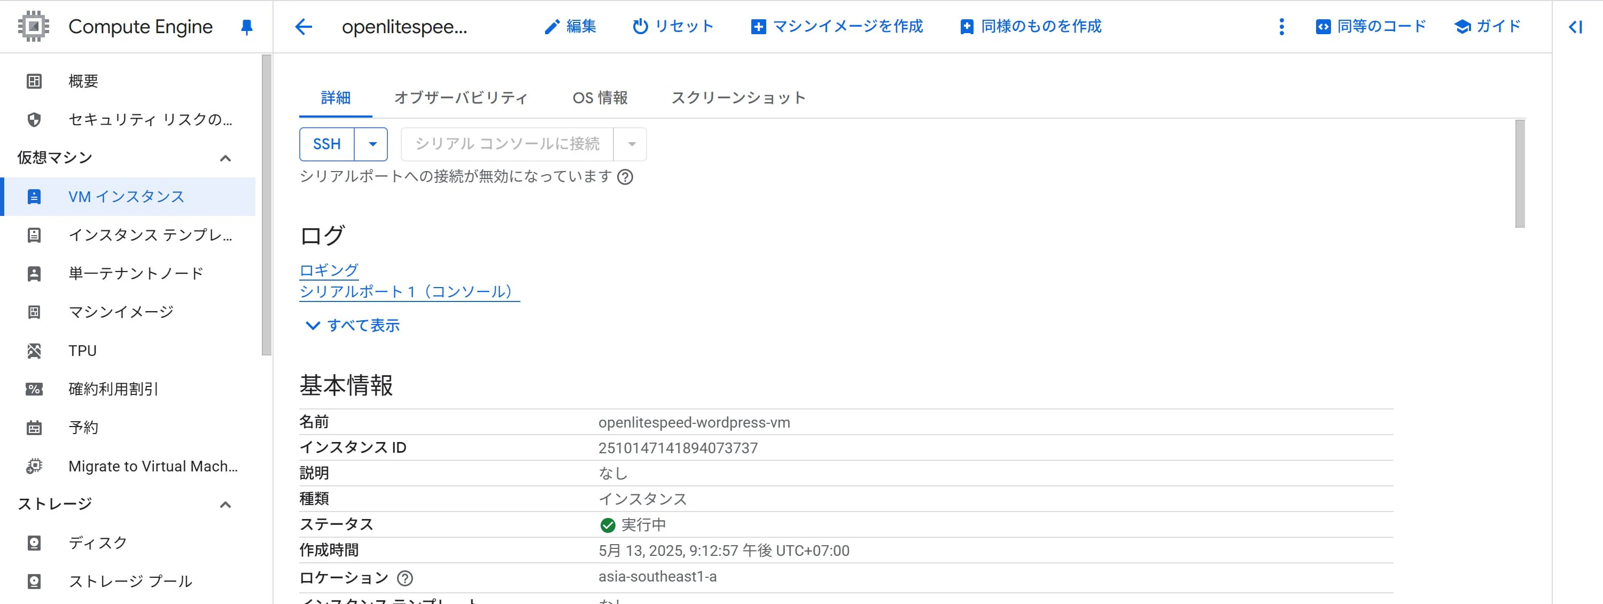Image resolution: width=1603 pixels, height=604 pixels.
Task: Open Migrate to Virtual Mach… in the sidebar
Action: click(153, 467)
